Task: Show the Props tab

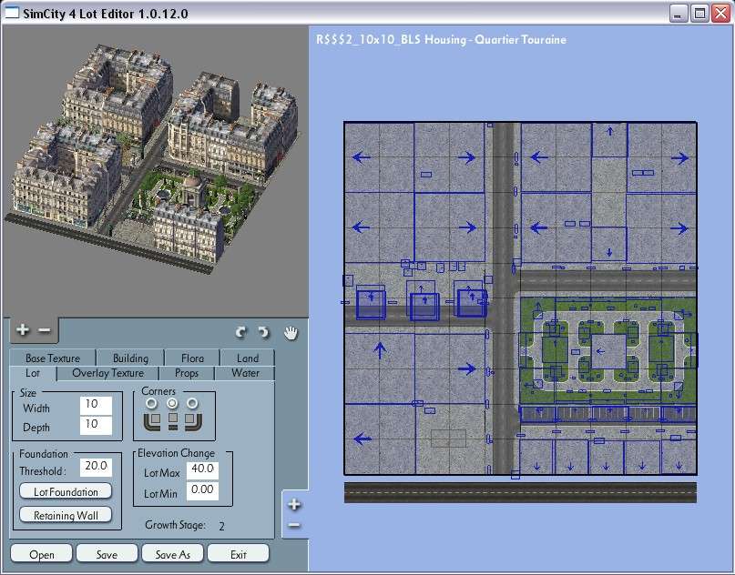Action: point(187,373)
